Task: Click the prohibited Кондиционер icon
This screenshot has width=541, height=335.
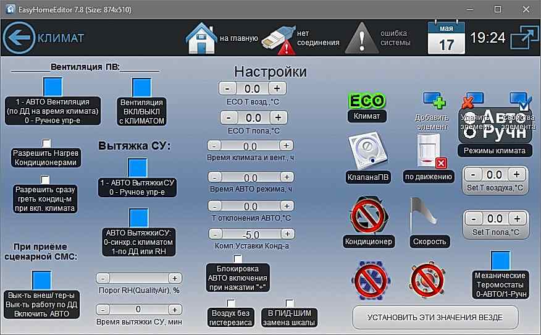Action: point(369,215)
